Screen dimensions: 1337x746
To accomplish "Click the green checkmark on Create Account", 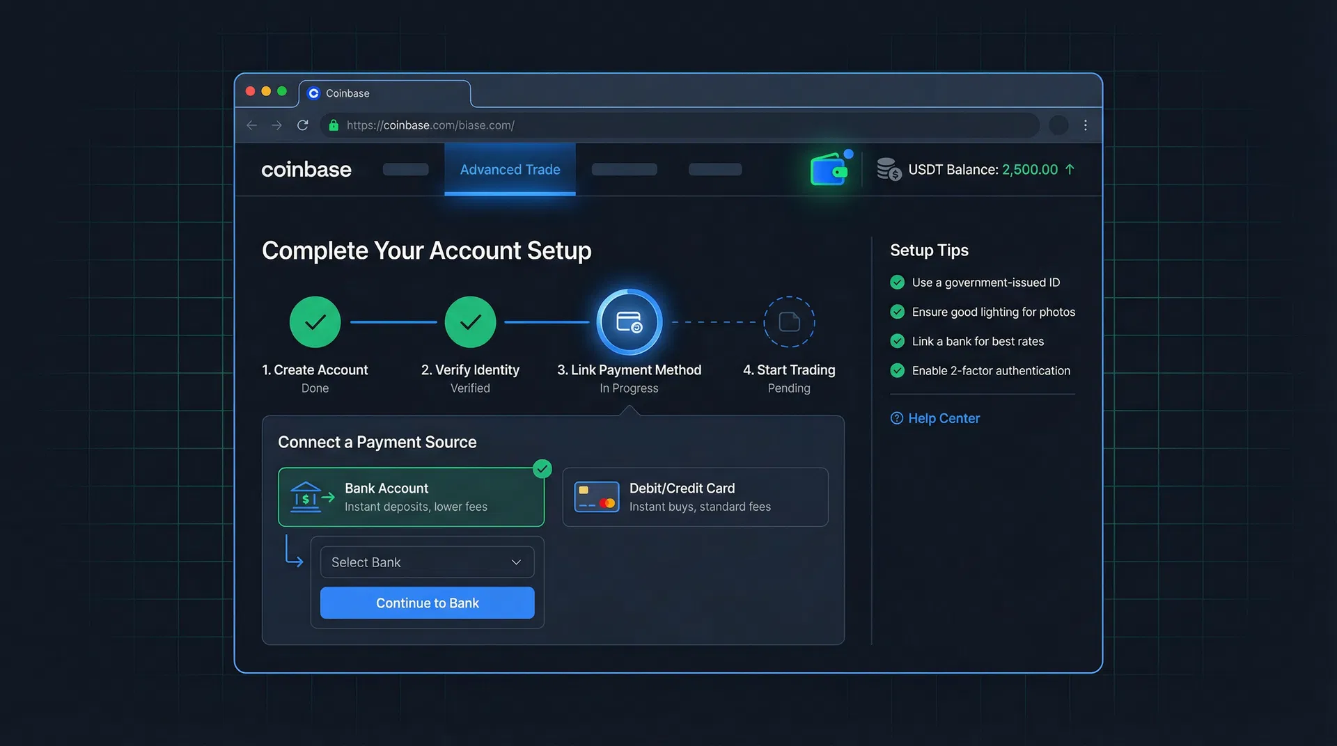I will [x=315, y=322].
